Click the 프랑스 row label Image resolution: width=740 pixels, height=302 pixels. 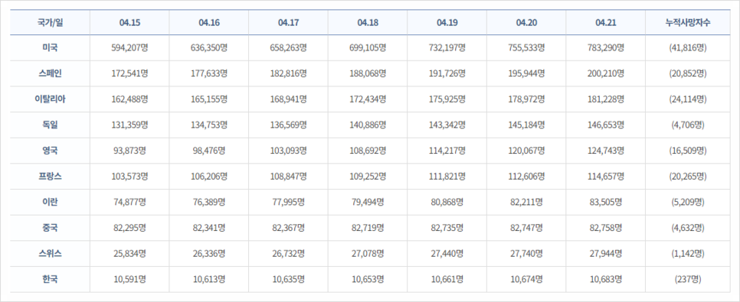[50, 176]
